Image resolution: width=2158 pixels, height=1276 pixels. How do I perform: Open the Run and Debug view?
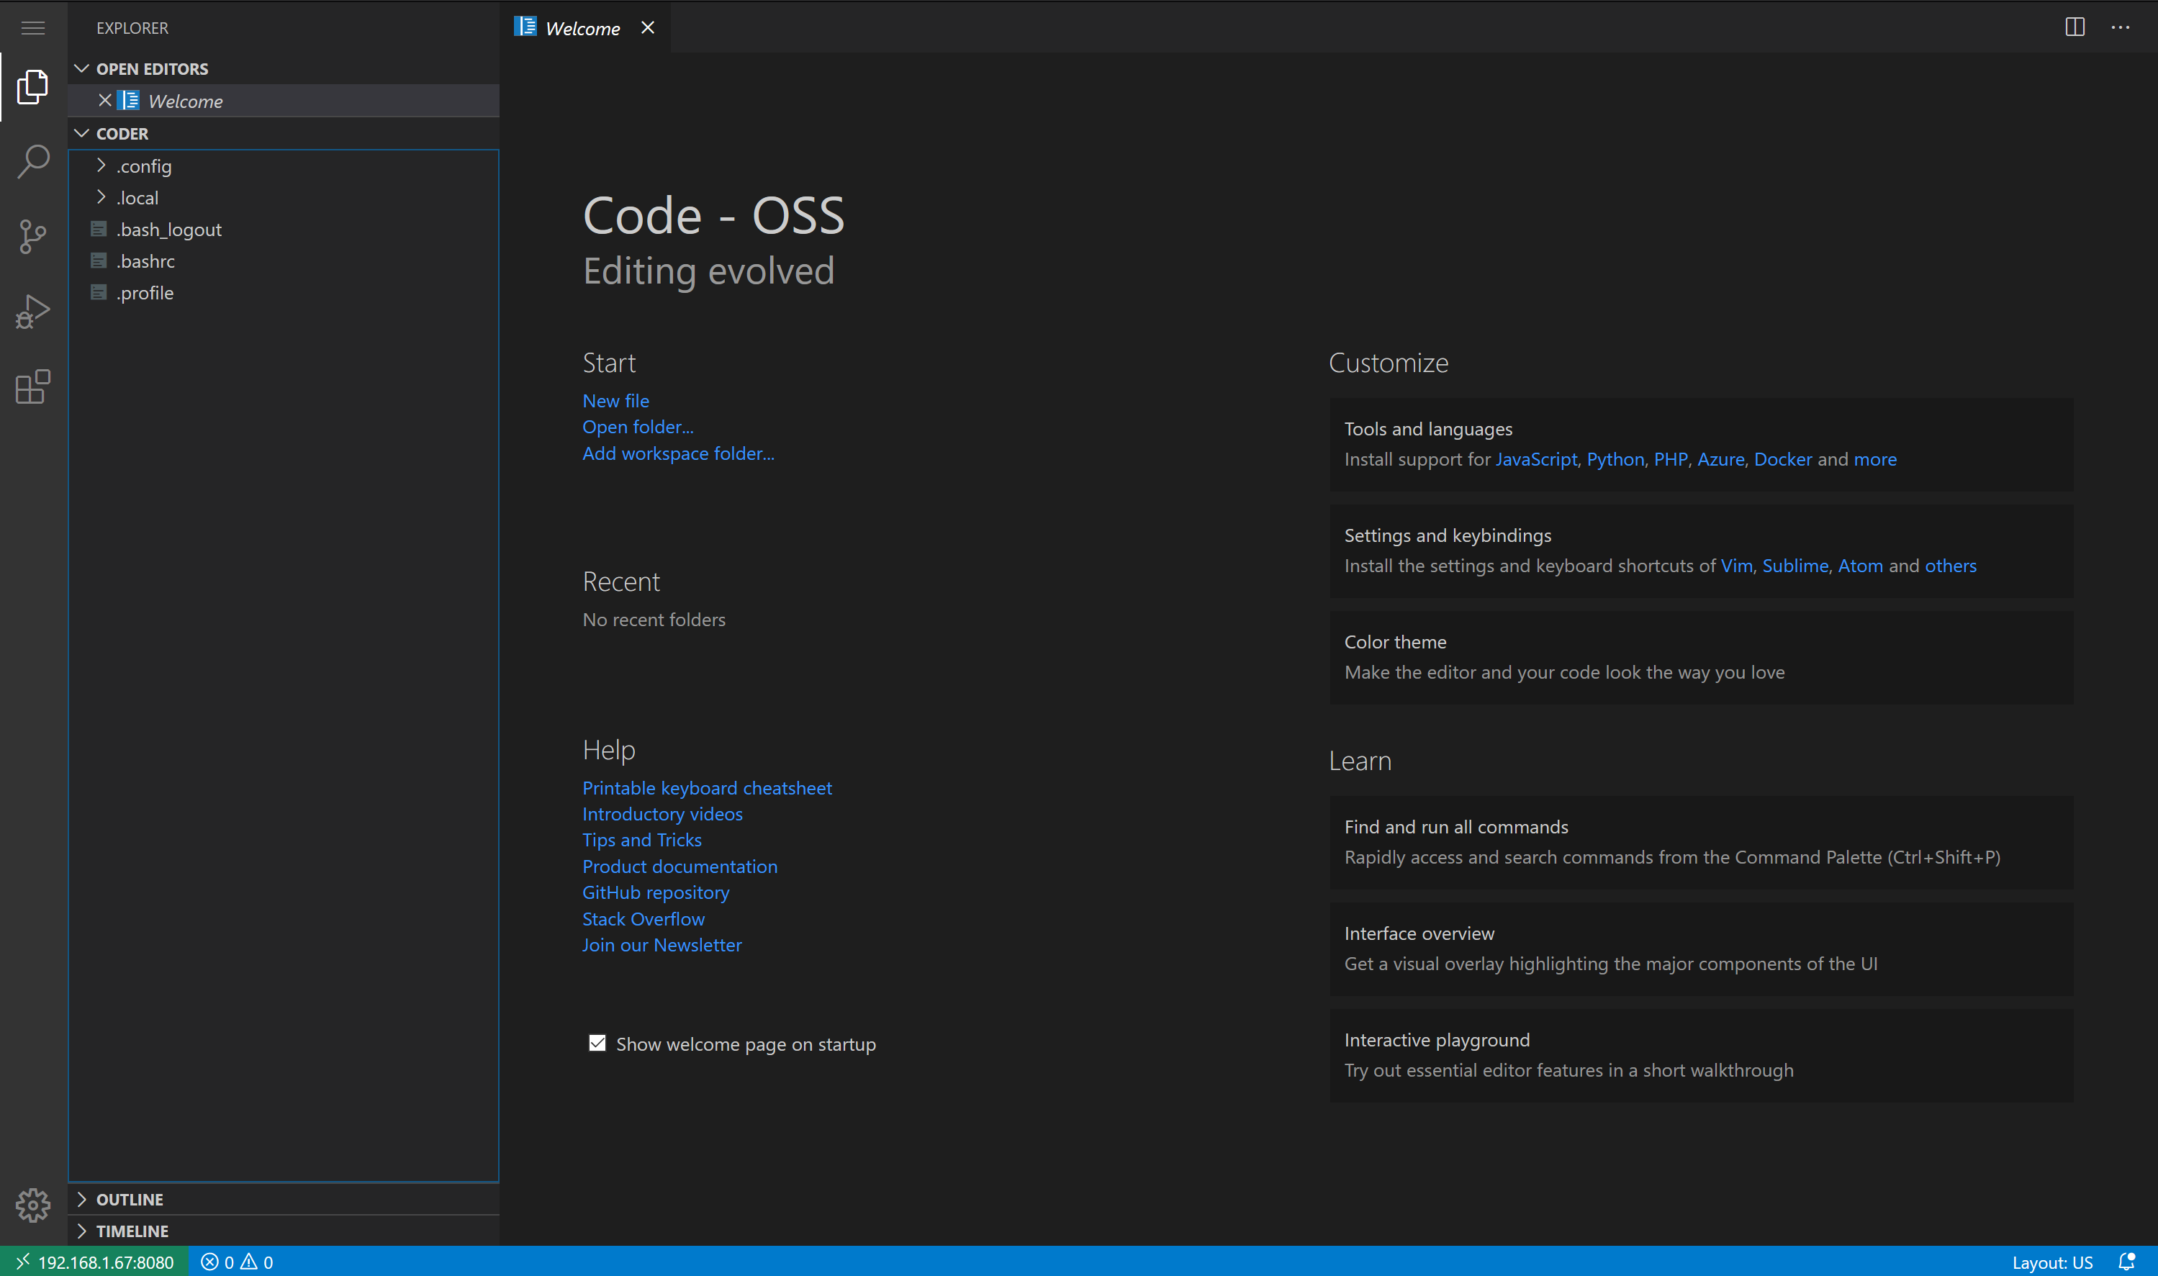[x=32, y=311]
